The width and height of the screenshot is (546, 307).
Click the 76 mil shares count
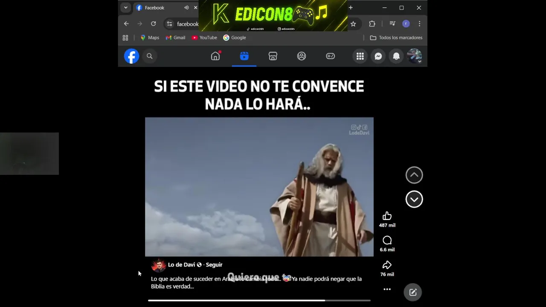387,274
